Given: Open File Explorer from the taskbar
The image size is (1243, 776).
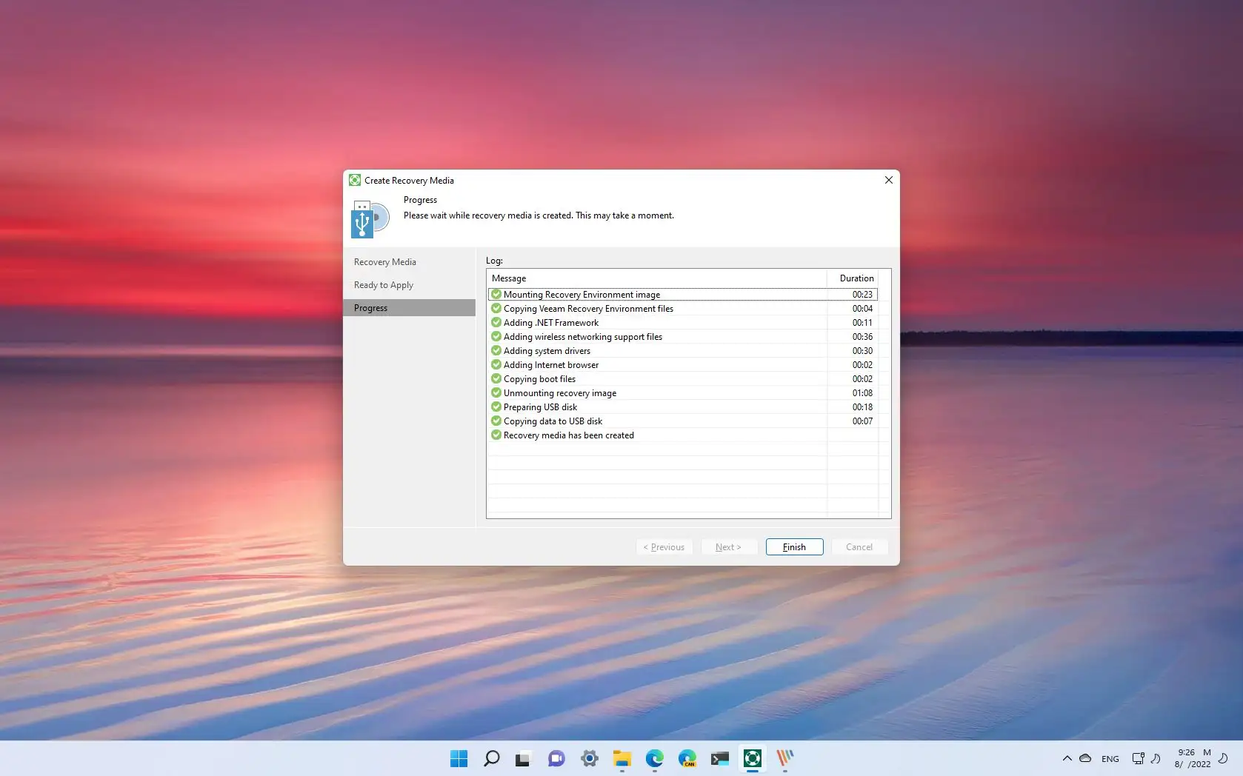Looking at the screenshot, I should pos(621,758).
